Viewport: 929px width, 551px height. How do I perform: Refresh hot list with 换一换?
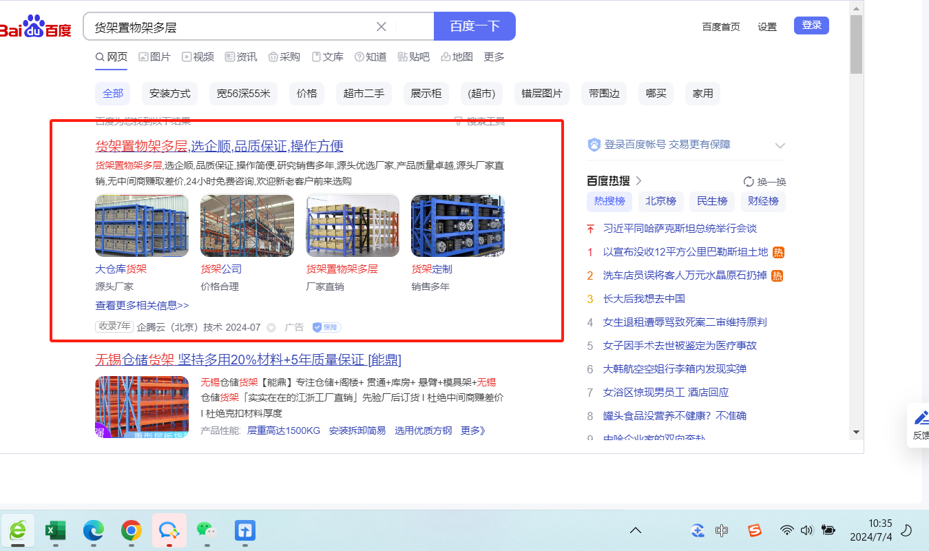pos(764,182)
